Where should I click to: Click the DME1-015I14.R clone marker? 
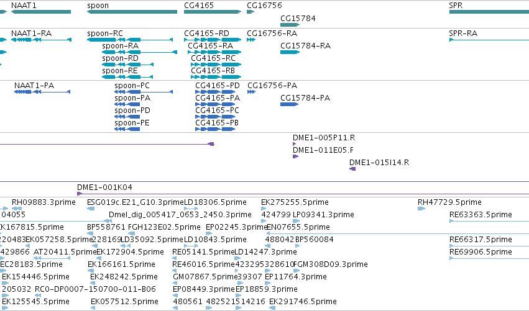pos(352,169)
